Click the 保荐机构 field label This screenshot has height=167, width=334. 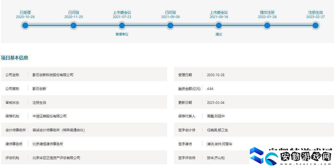(x=12, y=116)
